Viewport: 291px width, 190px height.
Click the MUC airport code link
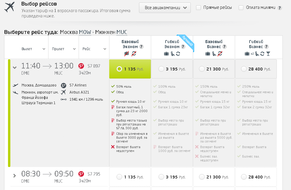click(x=122, y=32)
